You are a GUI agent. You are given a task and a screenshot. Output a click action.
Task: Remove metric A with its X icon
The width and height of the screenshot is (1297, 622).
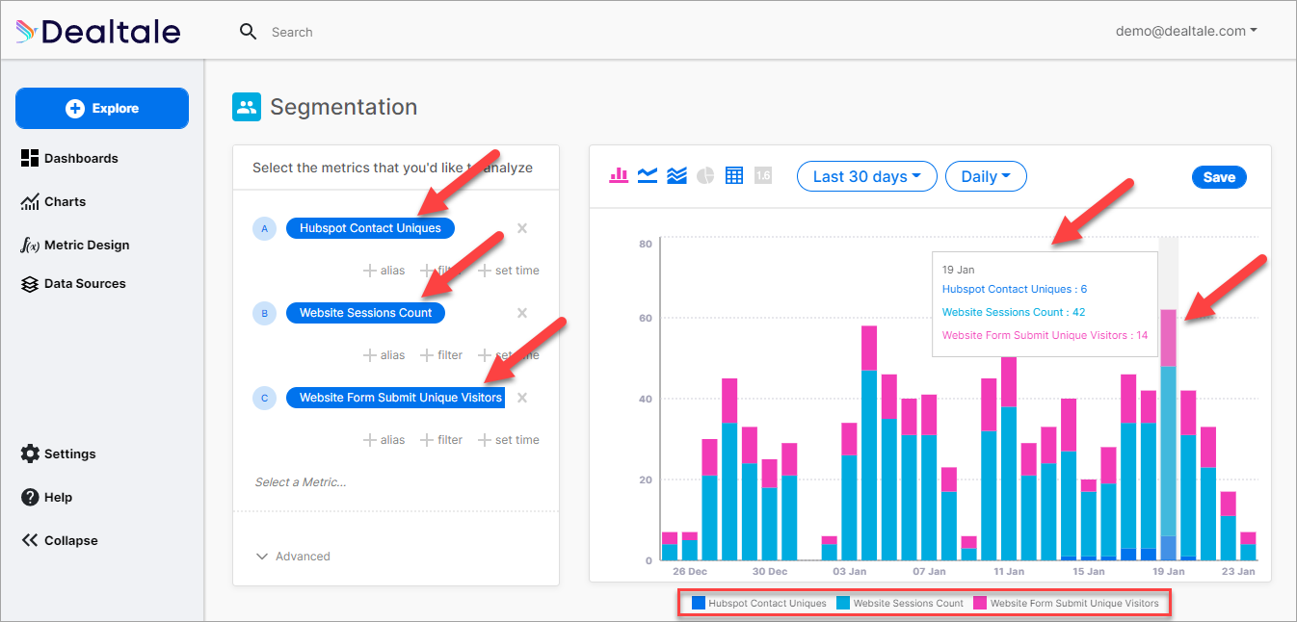coord(522,228)
